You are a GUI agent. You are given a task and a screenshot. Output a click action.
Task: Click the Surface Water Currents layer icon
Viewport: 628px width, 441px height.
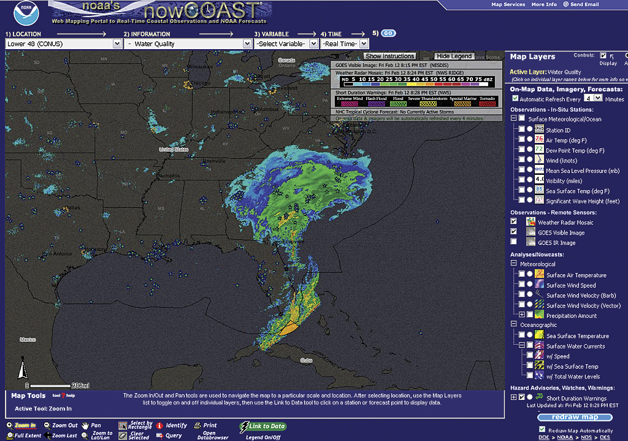pos(539,345)
